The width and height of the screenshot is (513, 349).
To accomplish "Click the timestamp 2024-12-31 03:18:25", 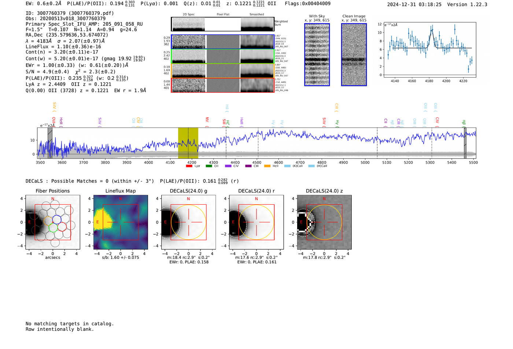I will click(x=414, y=4).
